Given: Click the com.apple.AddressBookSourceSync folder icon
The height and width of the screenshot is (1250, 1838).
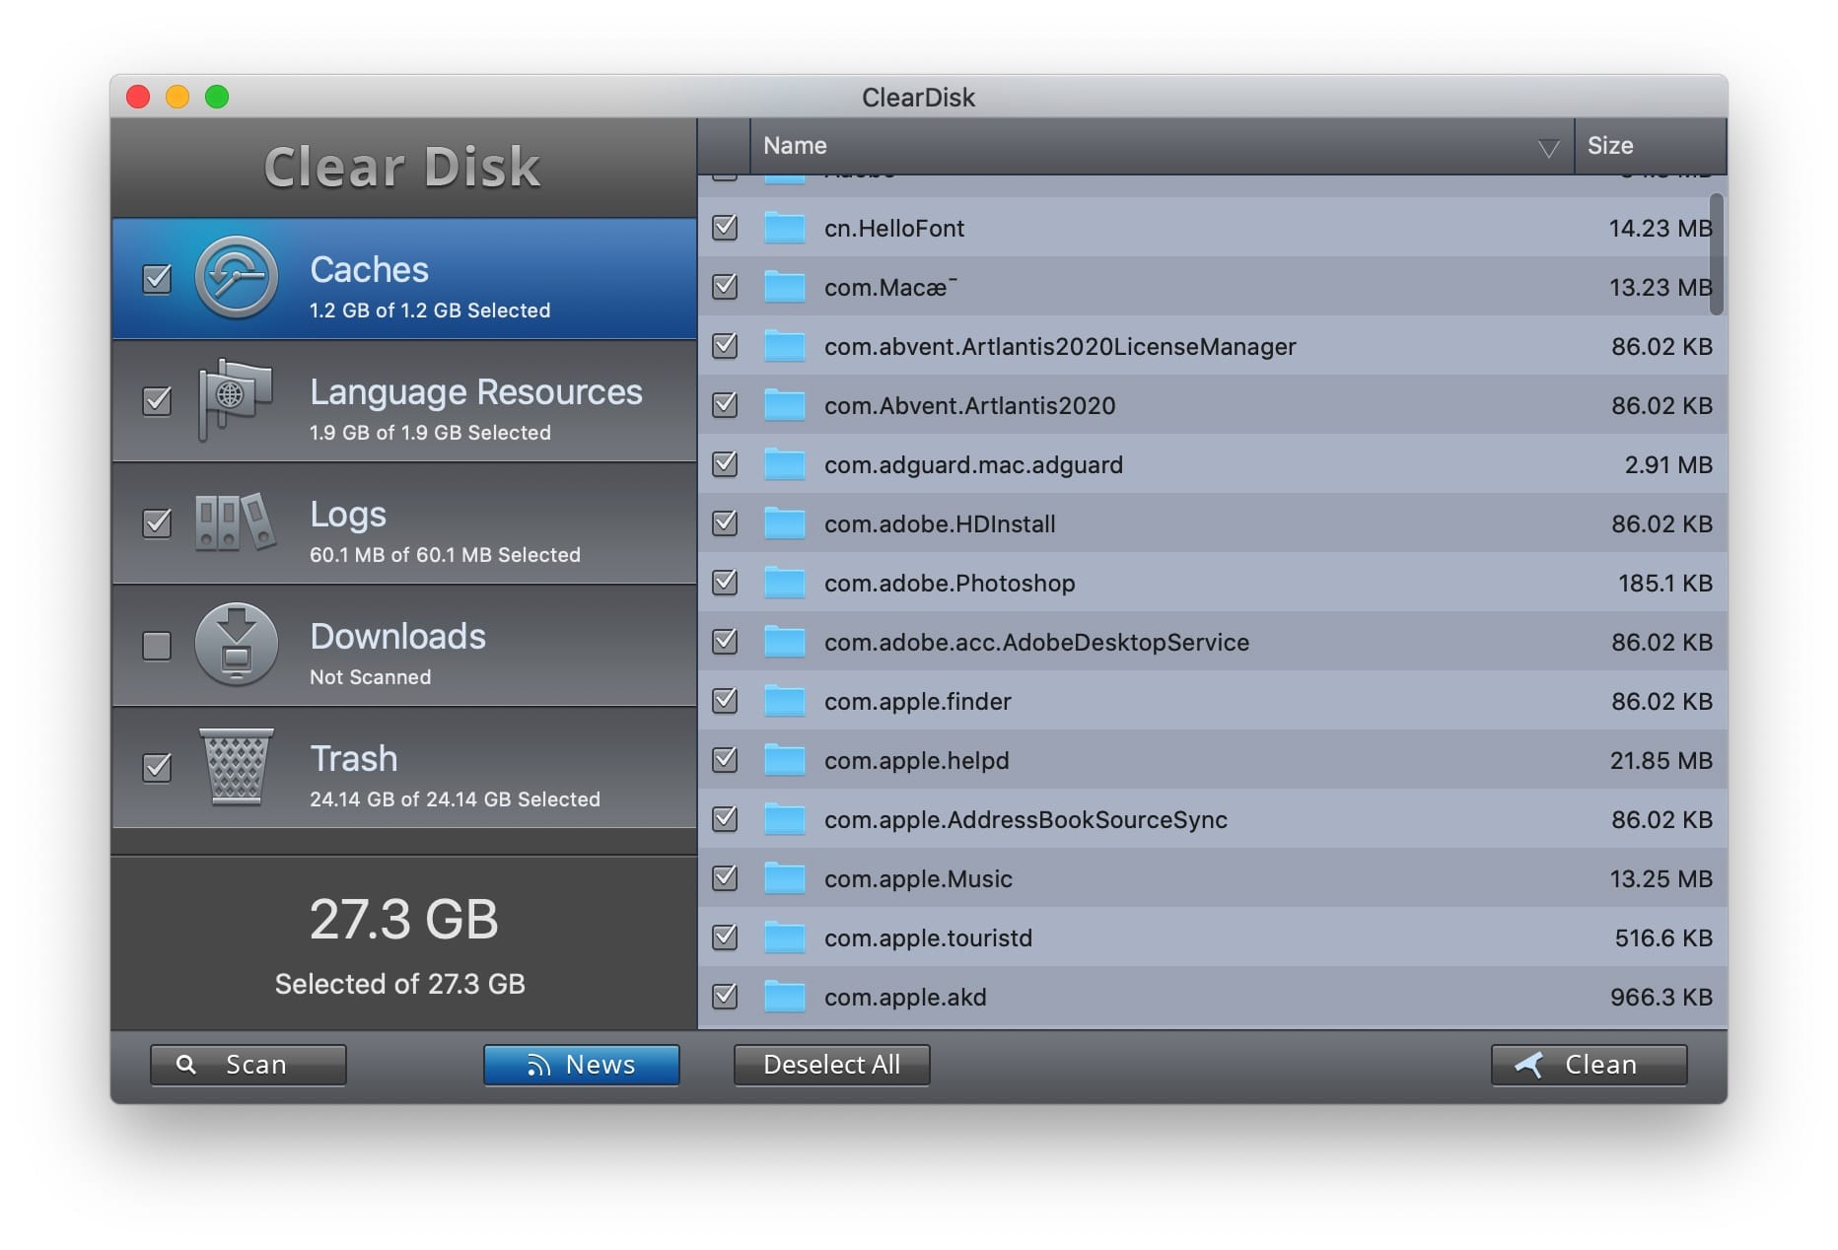Looking at the screenshot, I should click(785, 819).
